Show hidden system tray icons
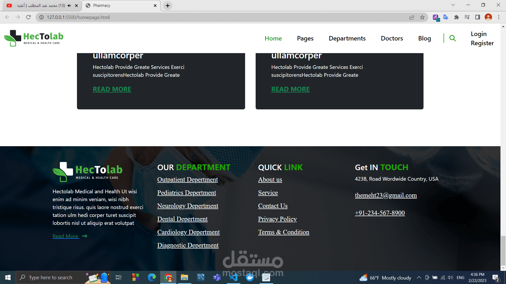The height and width of the screenshot is (284, 506). point(419,277)
